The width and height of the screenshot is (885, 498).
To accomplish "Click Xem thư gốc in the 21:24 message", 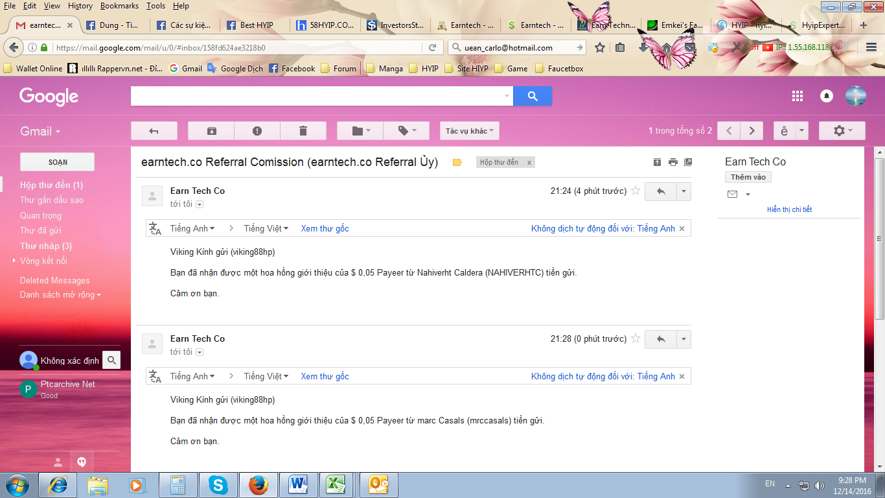I will pyautogui.click(x=325, y=228).
